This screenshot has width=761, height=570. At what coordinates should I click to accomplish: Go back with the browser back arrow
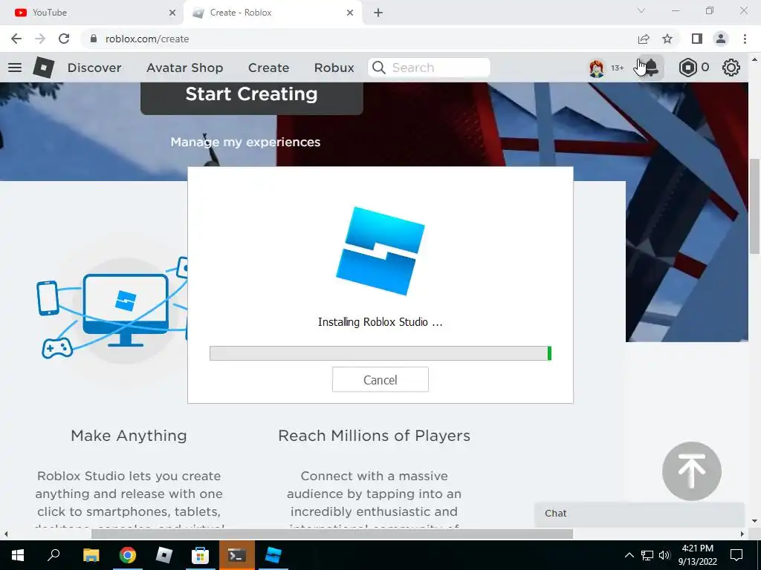click(16, 39)
